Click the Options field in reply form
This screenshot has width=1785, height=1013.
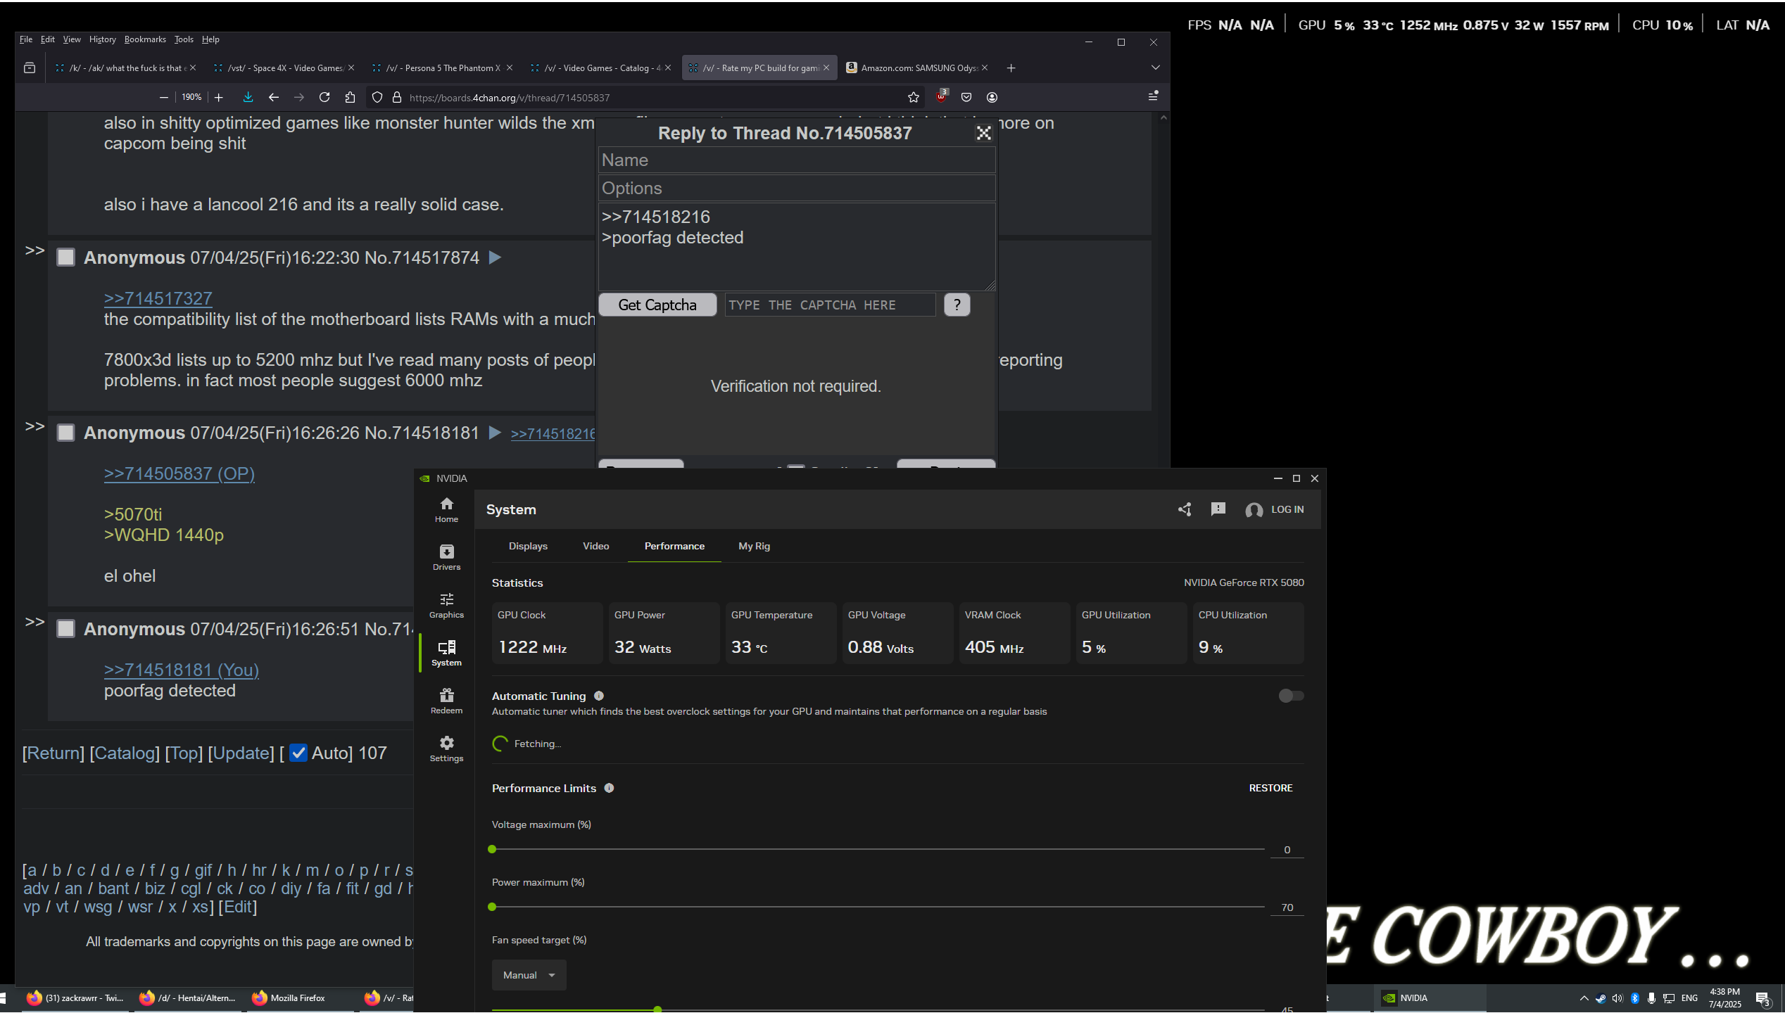[797, 188]
